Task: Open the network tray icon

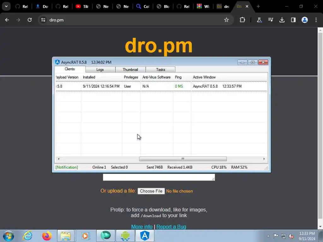Action: click(284, 236)
